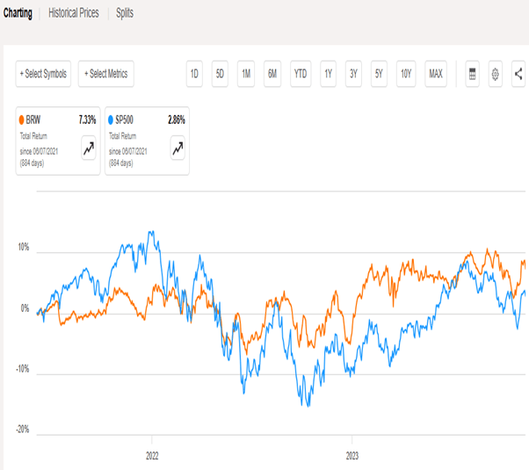
Task: Select the 6M time range
Action: (x=272, y=75)
